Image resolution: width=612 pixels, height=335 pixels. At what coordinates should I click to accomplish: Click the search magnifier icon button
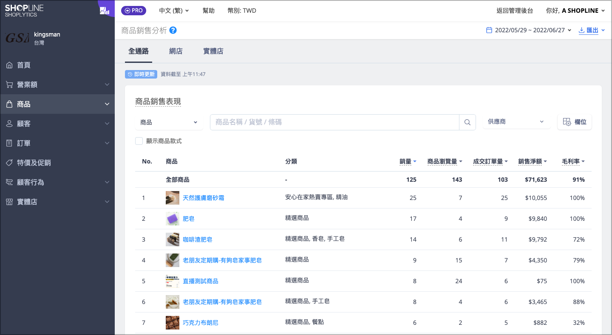coord(467,122)
